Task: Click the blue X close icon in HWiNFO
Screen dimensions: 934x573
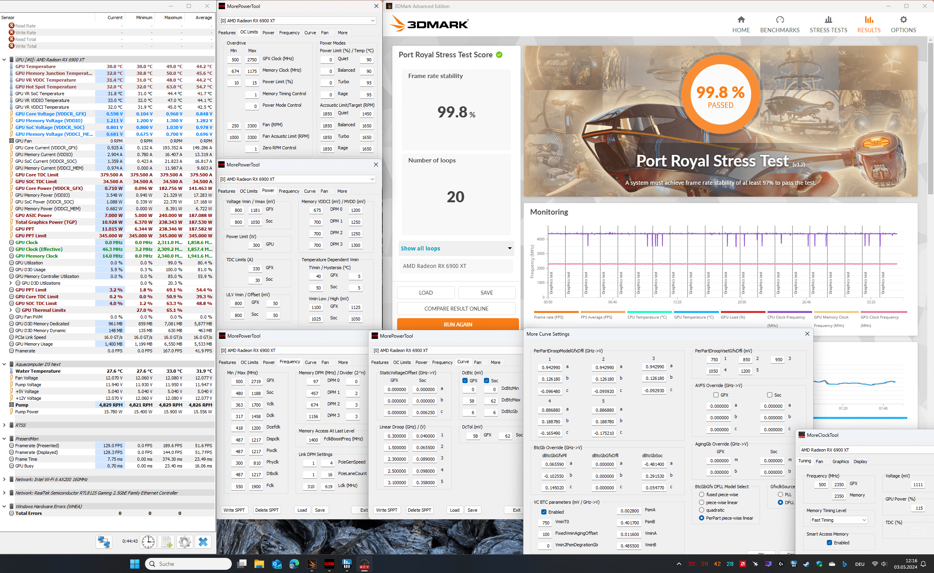Action: [203, 542]
